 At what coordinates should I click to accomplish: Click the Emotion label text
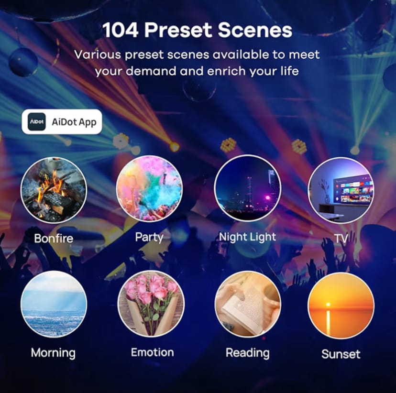tap(152, 352)
